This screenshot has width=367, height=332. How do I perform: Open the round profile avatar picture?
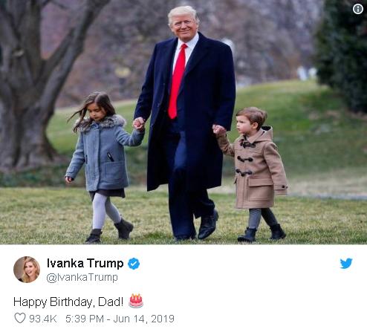click(x=27, y=270)
